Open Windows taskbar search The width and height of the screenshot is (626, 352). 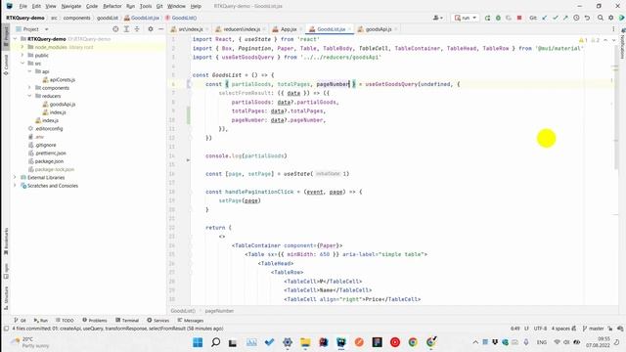point(215,342)
